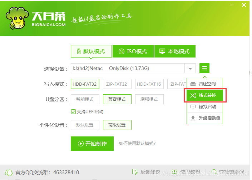Open the 使用教程 link
The image size is (252, 180).
pyautogui.click(x=190, y=172)
